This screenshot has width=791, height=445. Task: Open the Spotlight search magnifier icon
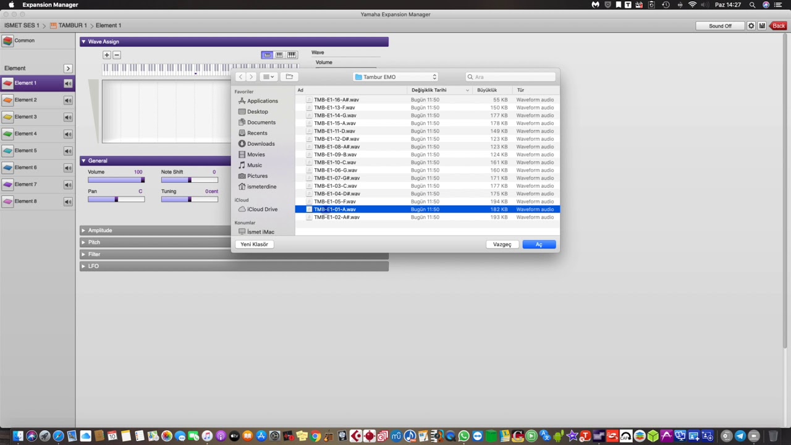point(752,5)
